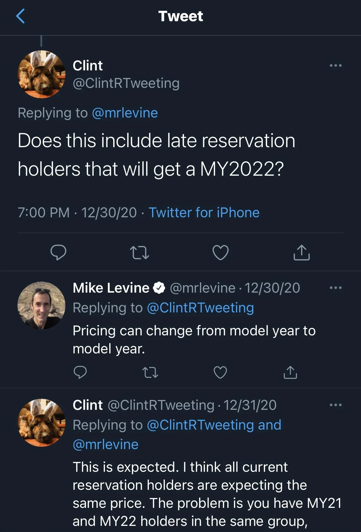The height and width of the screenshot is (532, 361).
Task: Open @ClintRTweeting link under Mike Levine
Action: tap(201, 308)
